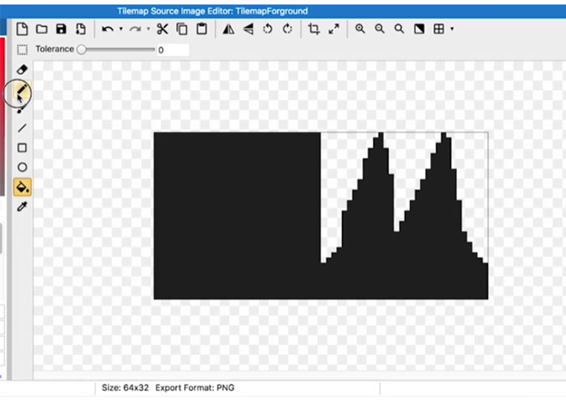Reset zoom with plain magnifier icon
This screenshot has height=401, width=566.
pyautogui.click(x=399, y=29)
